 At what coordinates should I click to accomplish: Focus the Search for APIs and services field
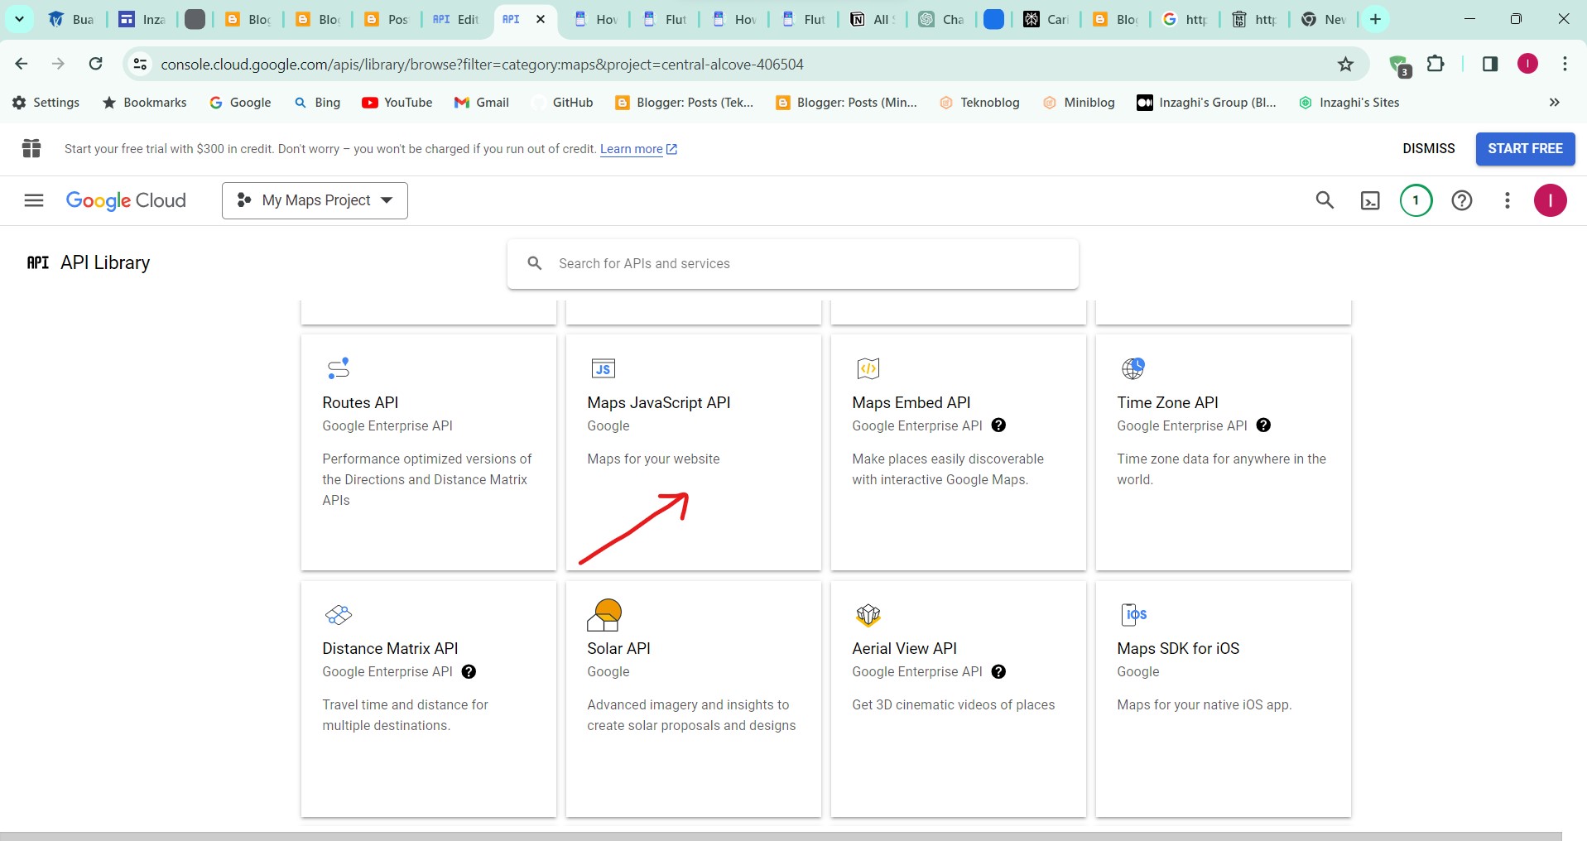(x=792, y=264)
